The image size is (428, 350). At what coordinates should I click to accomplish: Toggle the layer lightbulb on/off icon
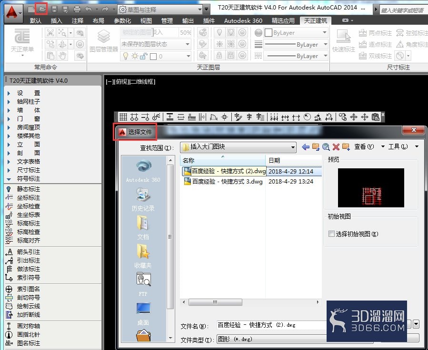126,56
